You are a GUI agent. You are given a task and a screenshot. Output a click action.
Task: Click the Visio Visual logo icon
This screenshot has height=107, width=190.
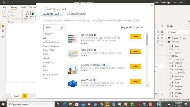[x=73, y=83]
